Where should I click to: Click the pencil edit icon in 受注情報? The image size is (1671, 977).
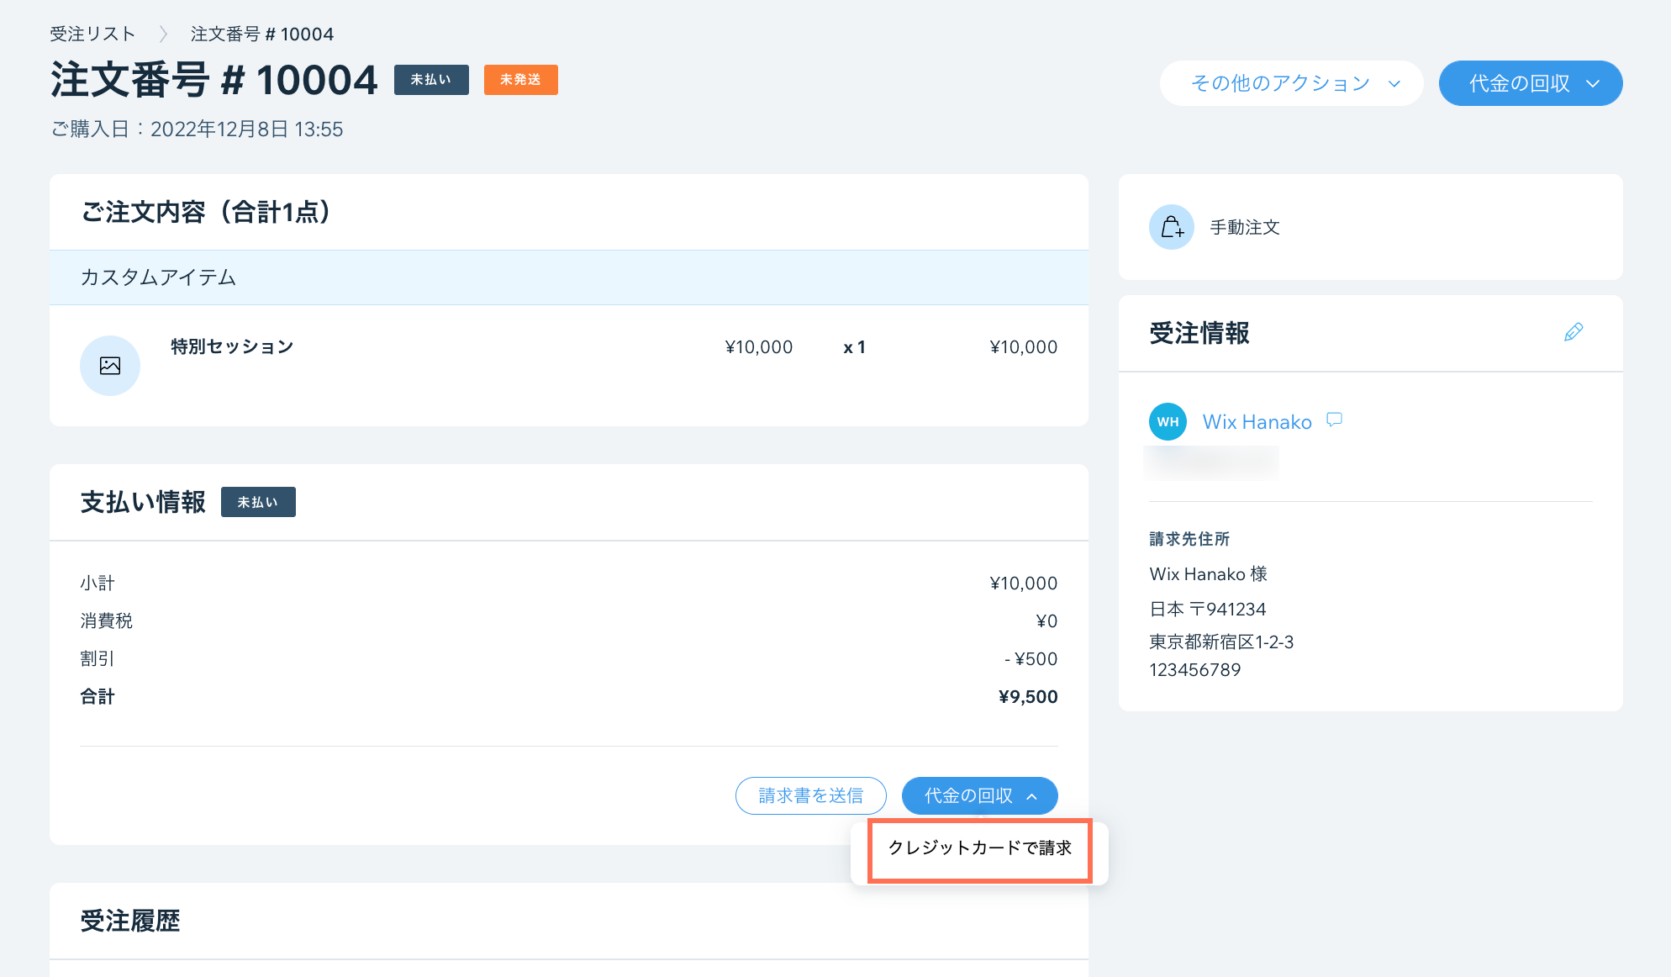click(1573, 332)
